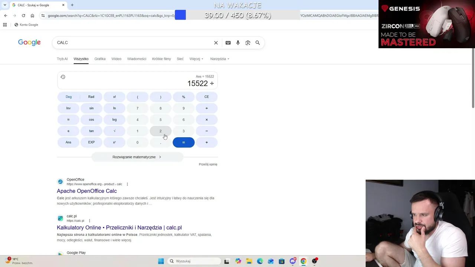The height and width of the screenshot is (267, 475).
Task: Insert a closing parenthesis
Action: 160,97
